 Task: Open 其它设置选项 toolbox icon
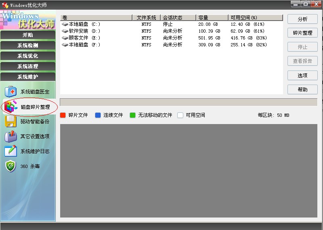[11, 136]
